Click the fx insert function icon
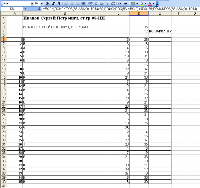The image size is (200, 188). tap(39, 9)
